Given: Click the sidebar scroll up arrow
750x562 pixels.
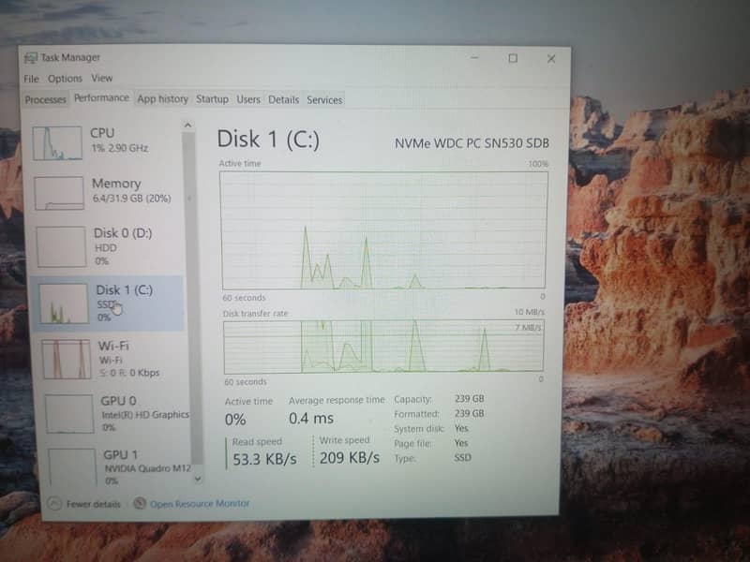Looking at the screenshot, I should (188, 126).
